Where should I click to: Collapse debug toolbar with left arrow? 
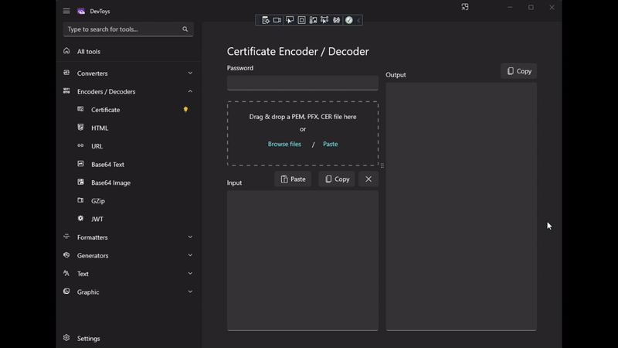point(358,20)
